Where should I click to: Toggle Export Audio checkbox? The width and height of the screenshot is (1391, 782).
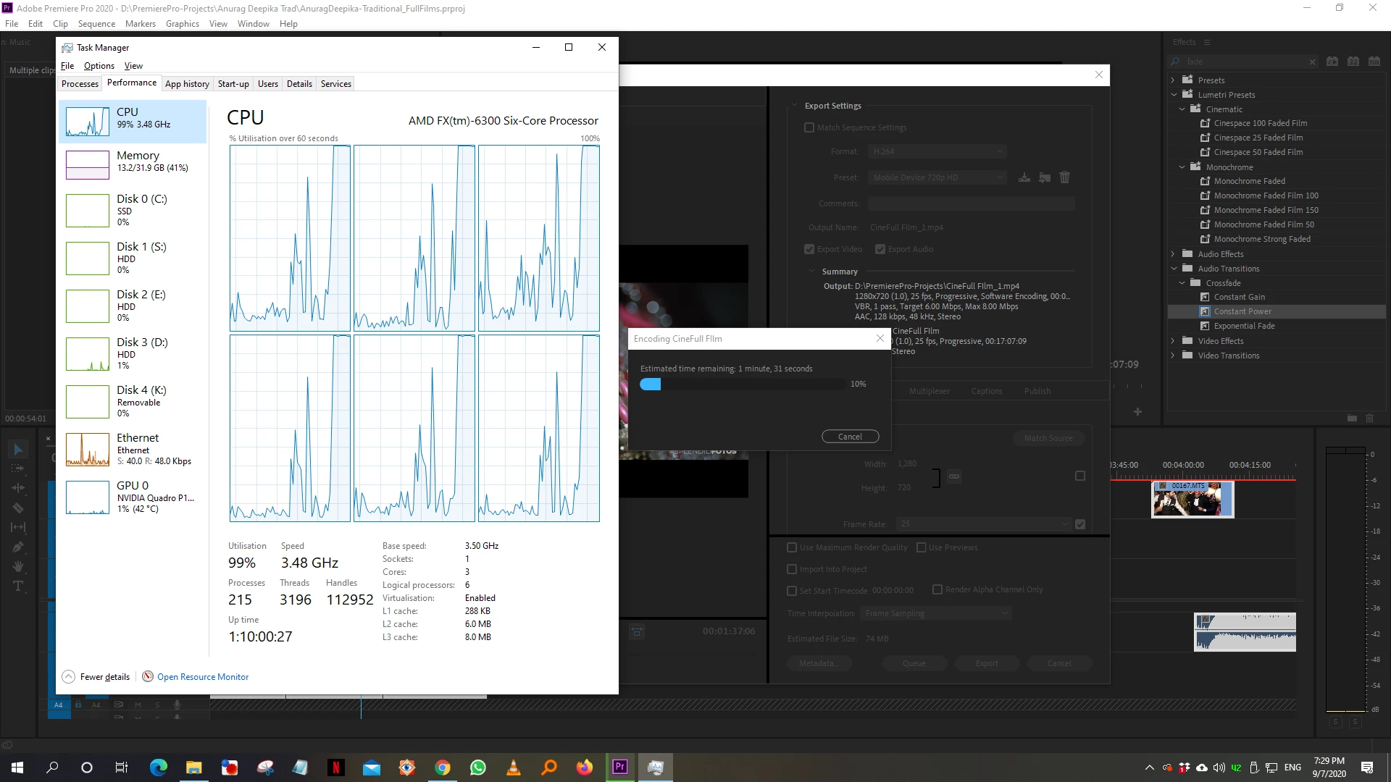click(880, 249)
